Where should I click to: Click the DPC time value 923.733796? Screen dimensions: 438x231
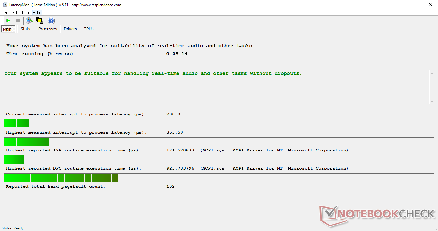[x=180, y=168]
